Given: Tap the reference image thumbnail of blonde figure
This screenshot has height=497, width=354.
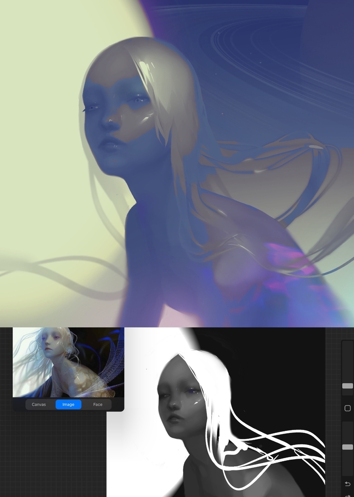Looking at the screenshot, I should pyautogui.click(x=68, y=362).
